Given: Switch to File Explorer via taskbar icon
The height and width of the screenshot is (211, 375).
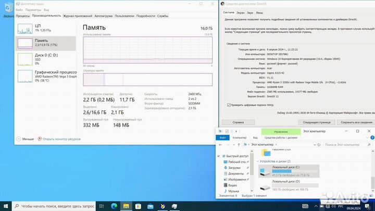Looking at the screenshot, I should click(126, 206).
